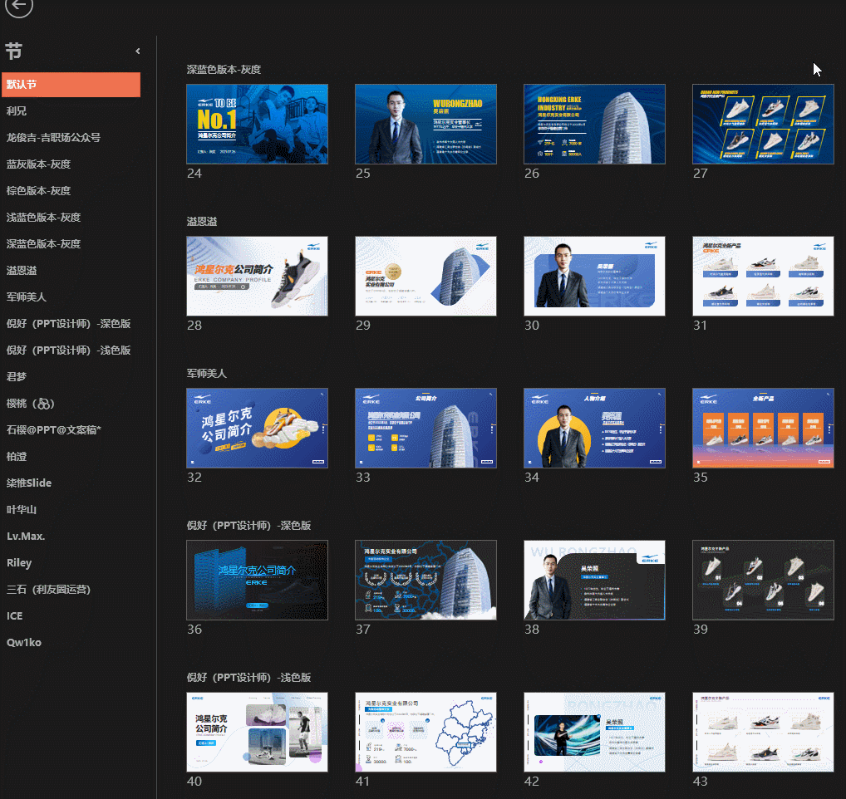Viewport: 846px width, 799px height.
Task: Go to the 柏澄 section
Action: (x=16, y=457)
